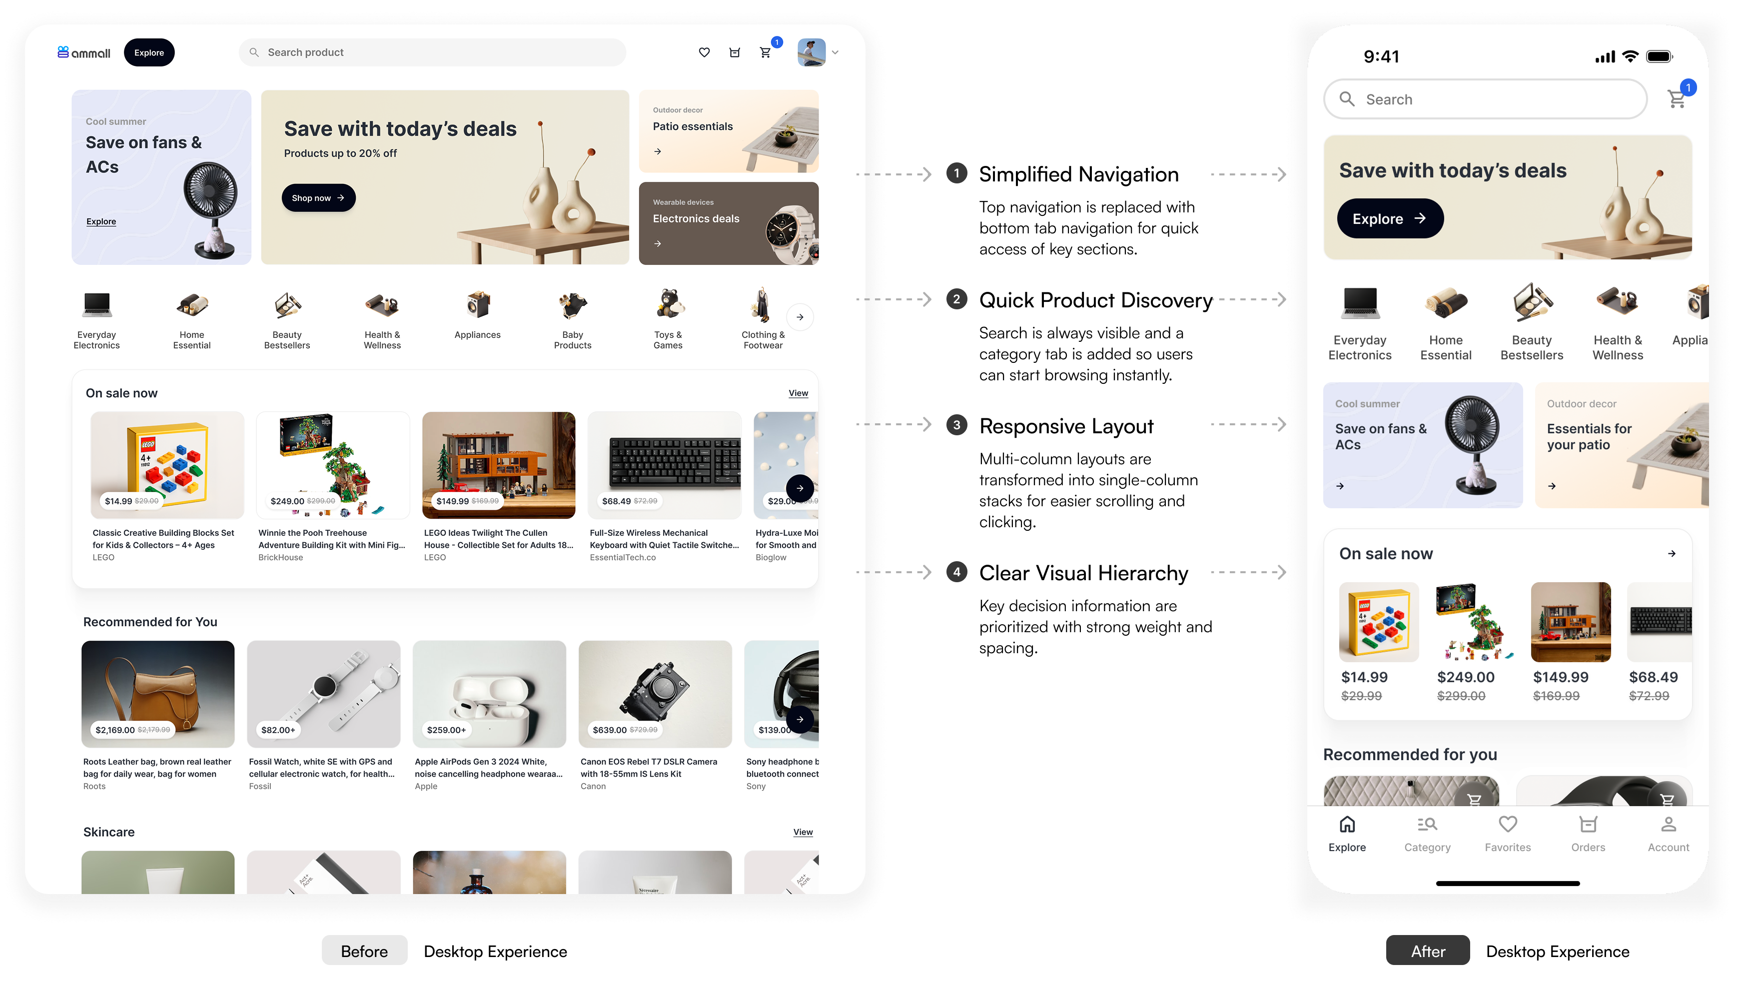Viewport: 1745px width, 993px height.
Task: Open the shopping cart in desktop header
Action: pyautogui.click(x=765, y=52)
